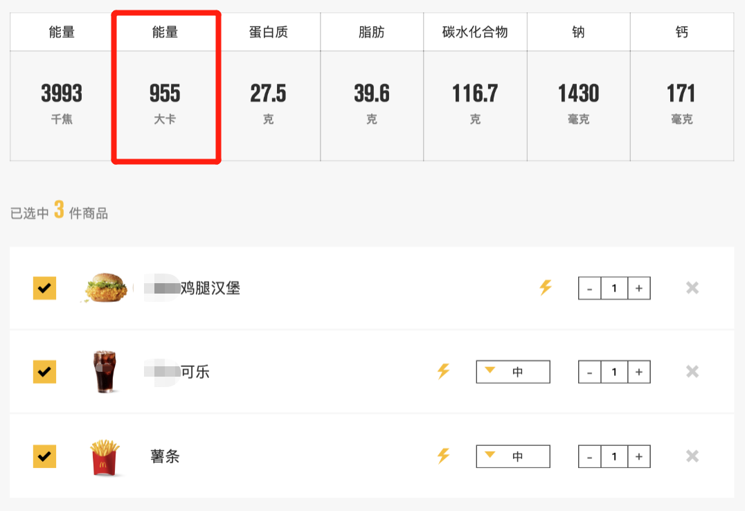Uncheck the 鸡腿汉堡 checkbox
Viewport: 745px width, 511px height.
coord(45,288)
